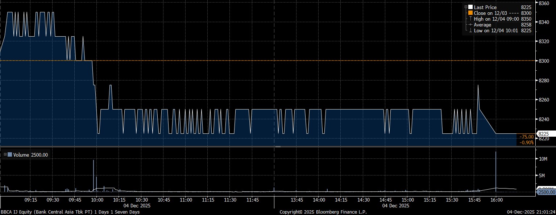556x215 pixels.
Task: Click the white Last Price color swatch
Action: 470,7
